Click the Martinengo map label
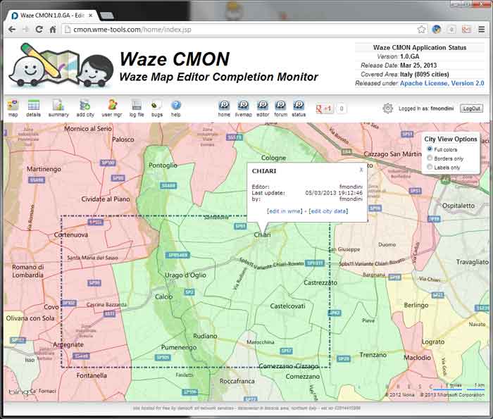Viewport: 493px width, 419px height. pos(44,169)
